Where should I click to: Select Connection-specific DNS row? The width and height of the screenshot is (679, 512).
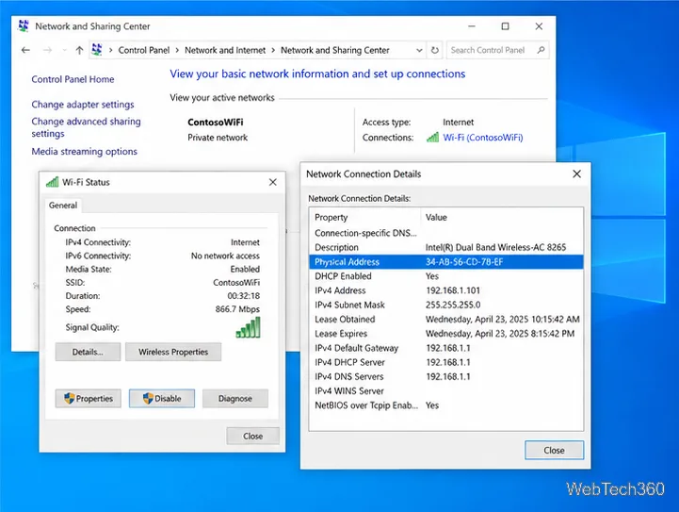[x=446, y=233]
